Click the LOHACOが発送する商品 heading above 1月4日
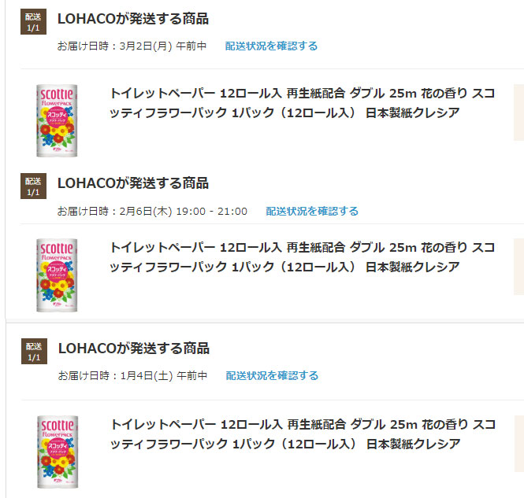Image resolution: width=524 pixels, height=498 pixels. (x=134, y=349)
